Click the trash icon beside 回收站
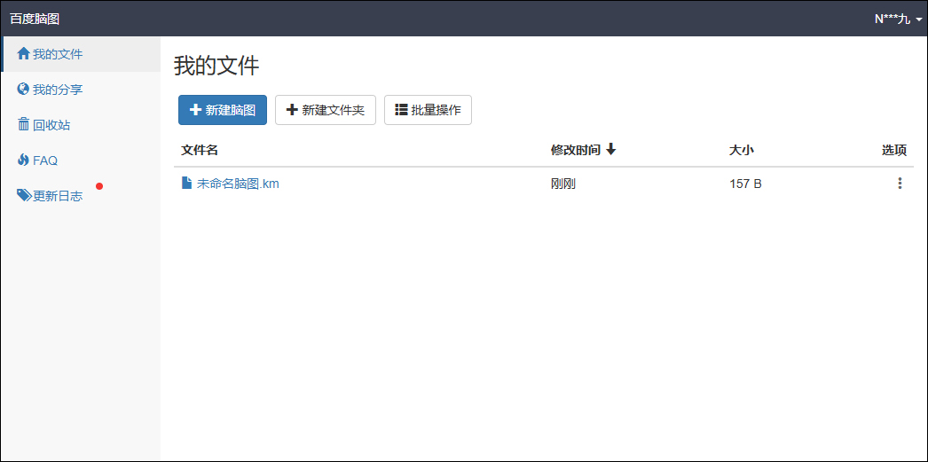This screenshot has height=462, width=928. click(x=24, y=125)
